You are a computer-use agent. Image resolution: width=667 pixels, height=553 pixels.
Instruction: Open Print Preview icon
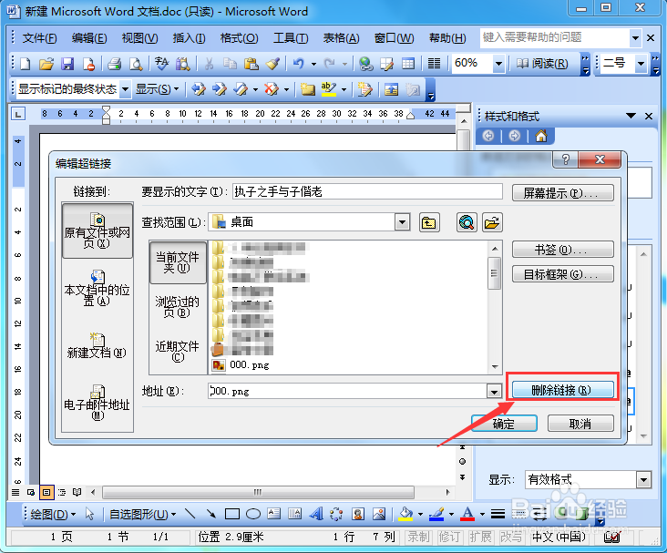136,64
